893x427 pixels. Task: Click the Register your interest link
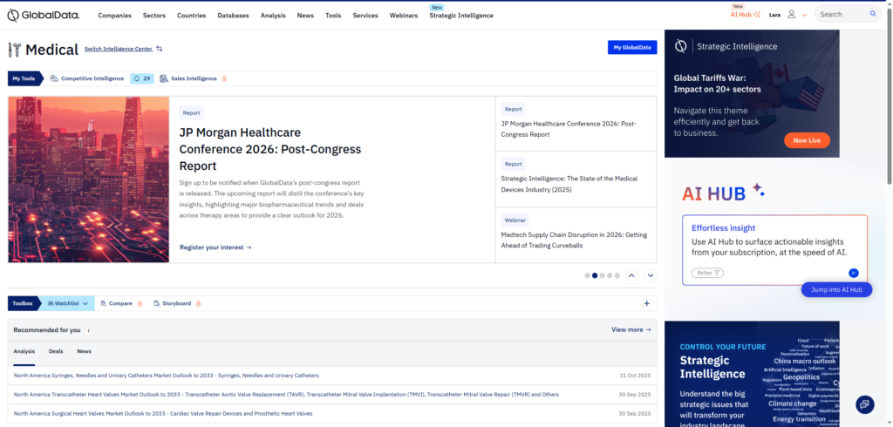215,247
